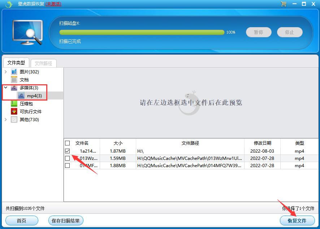Click the gecko app logo icon

(8, 4)
